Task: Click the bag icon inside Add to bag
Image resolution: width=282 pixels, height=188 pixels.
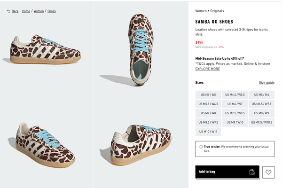Action: coord(252,172)
